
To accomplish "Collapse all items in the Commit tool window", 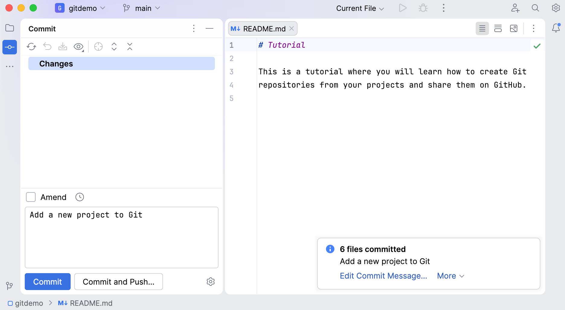I will pos(129,47).
